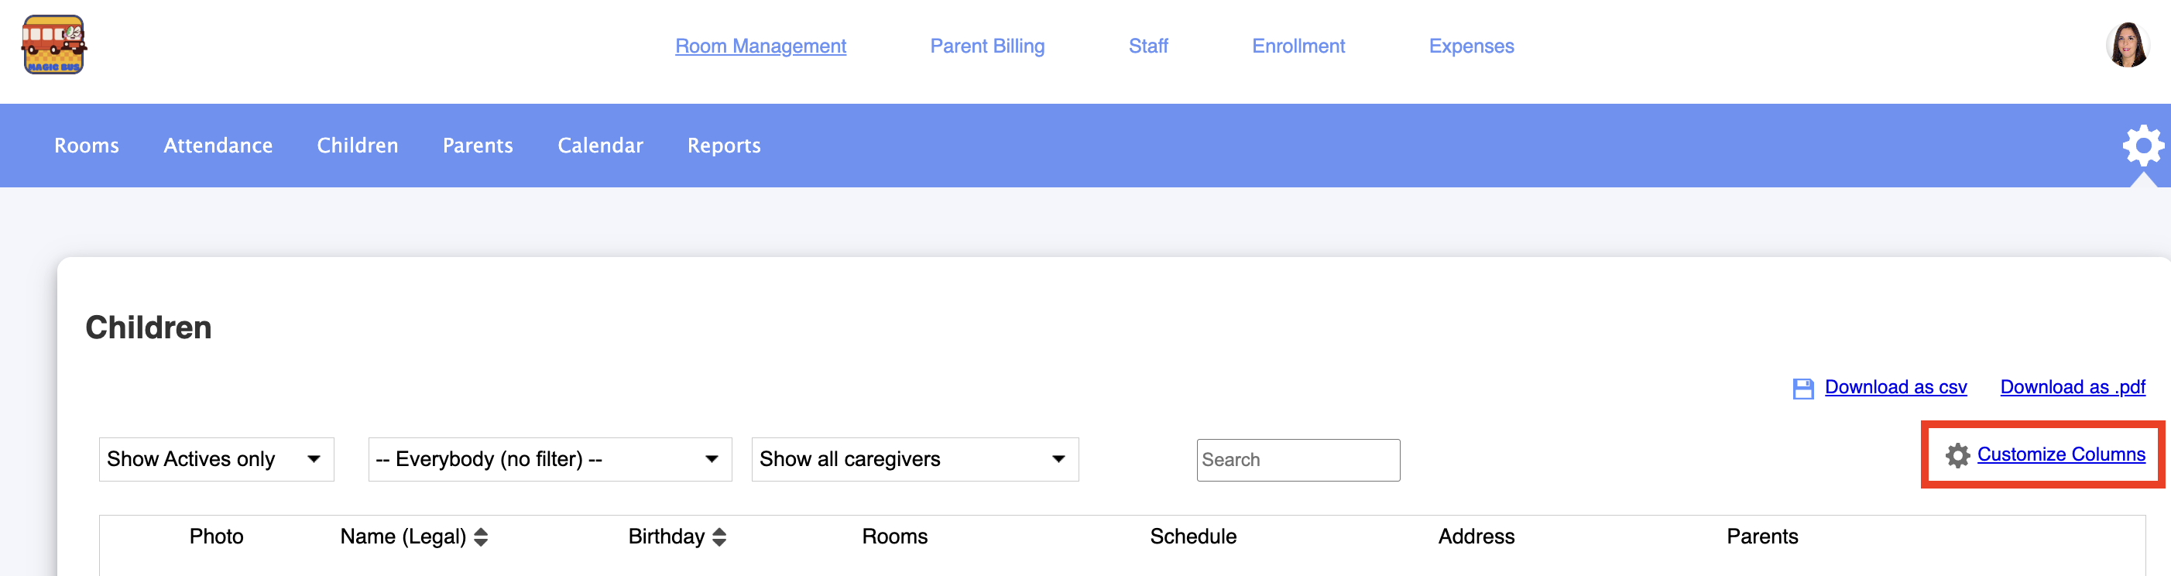Focus the Search input field

(1298, 460)
